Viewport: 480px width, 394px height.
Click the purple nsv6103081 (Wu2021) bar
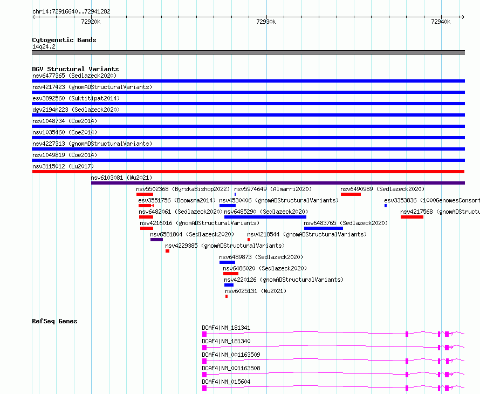point(278,183)
